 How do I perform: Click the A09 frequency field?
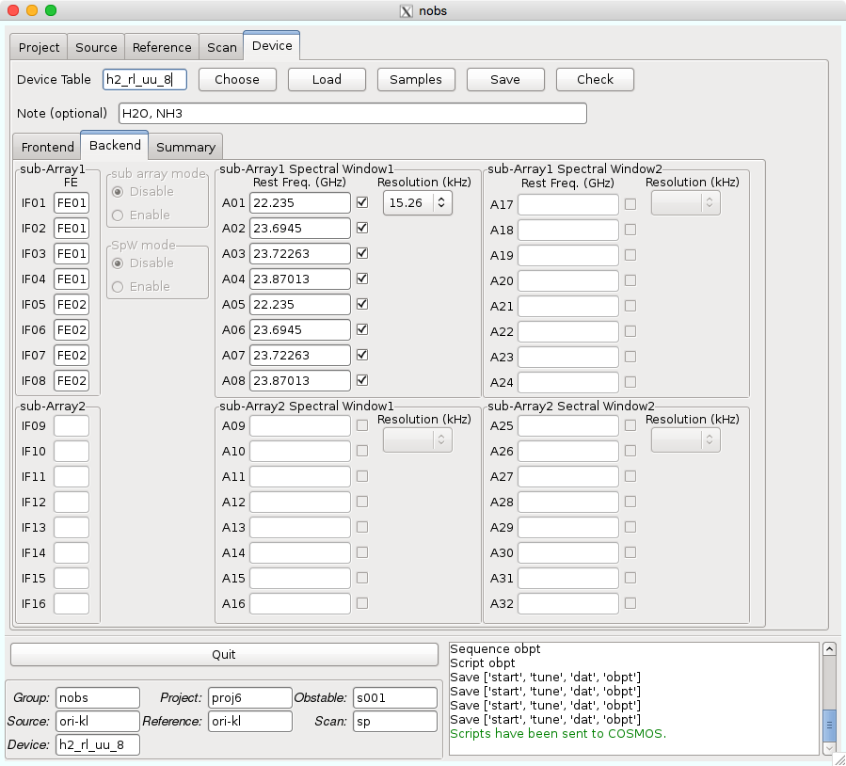tap(300, 425)
